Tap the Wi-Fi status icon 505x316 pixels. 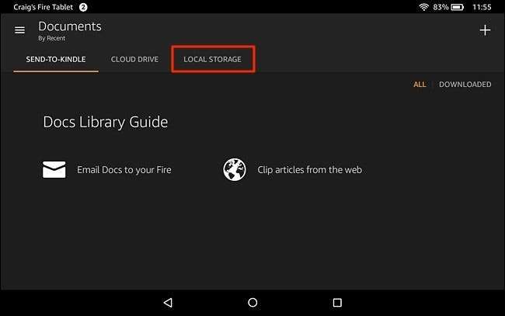pyautogui.click(x=424, y=7)
